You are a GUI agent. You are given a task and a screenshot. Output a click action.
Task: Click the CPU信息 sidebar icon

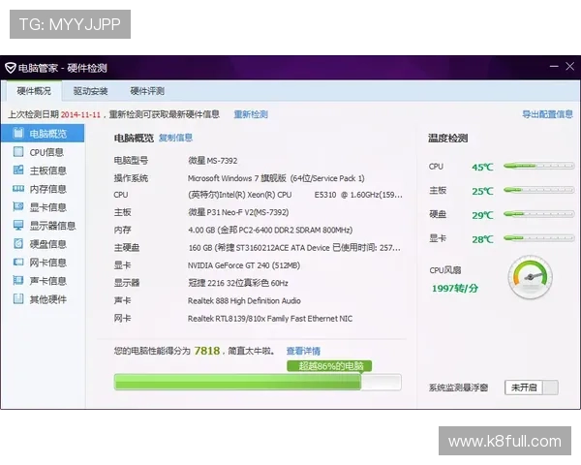(x=18, y=152)
